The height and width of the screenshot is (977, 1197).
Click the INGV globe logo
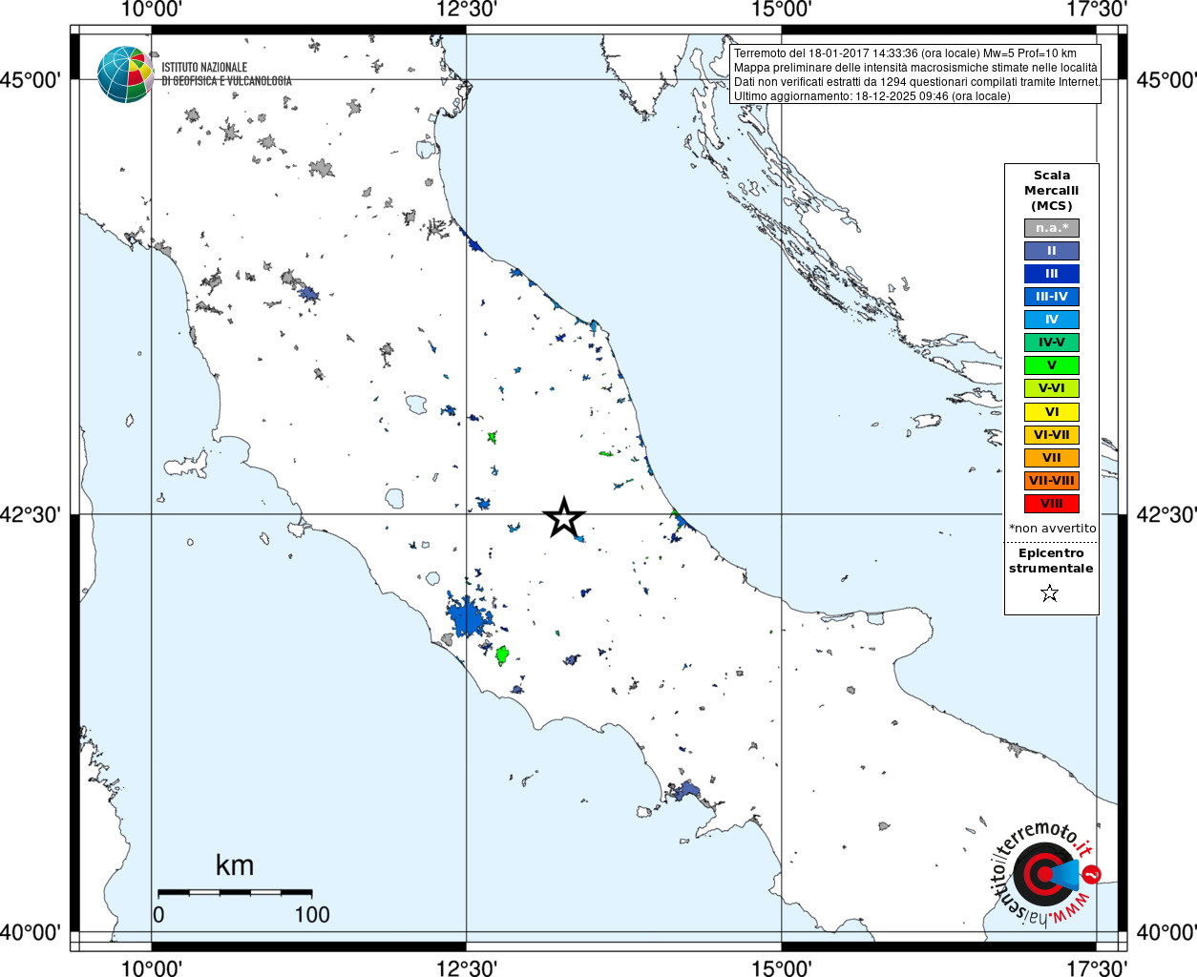125,74
